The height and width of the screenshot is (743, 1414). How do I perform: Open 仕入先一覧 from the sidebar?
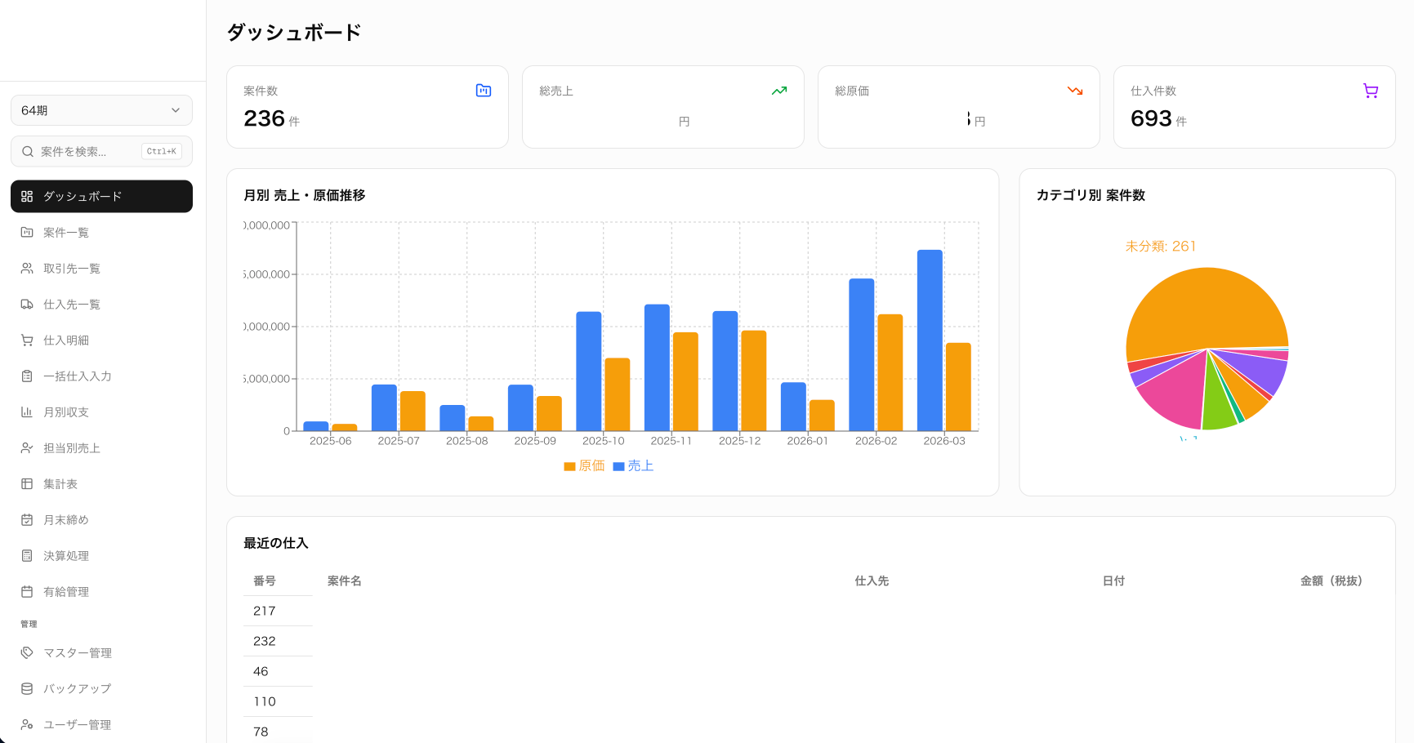click(x=101, y=304)
